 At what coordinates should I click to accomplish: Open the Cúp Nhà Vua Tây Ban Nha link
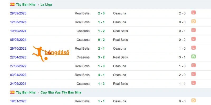tap(61, 92)
